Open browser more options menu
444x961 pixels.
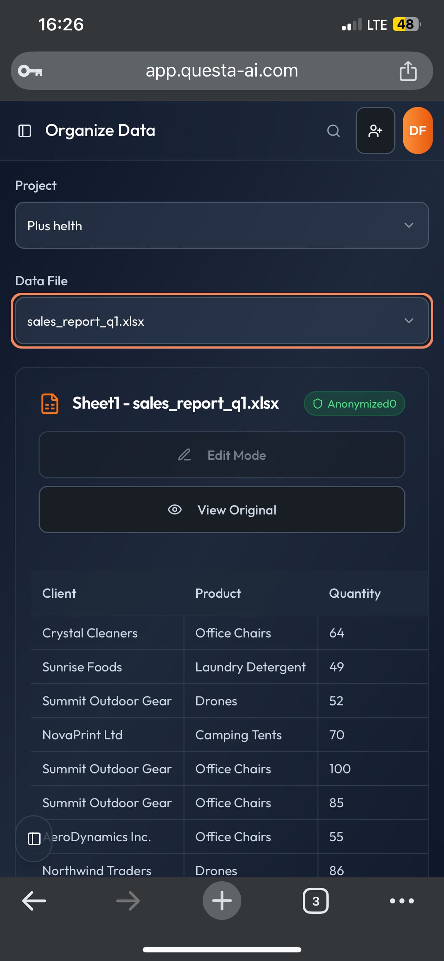[401, 901]
